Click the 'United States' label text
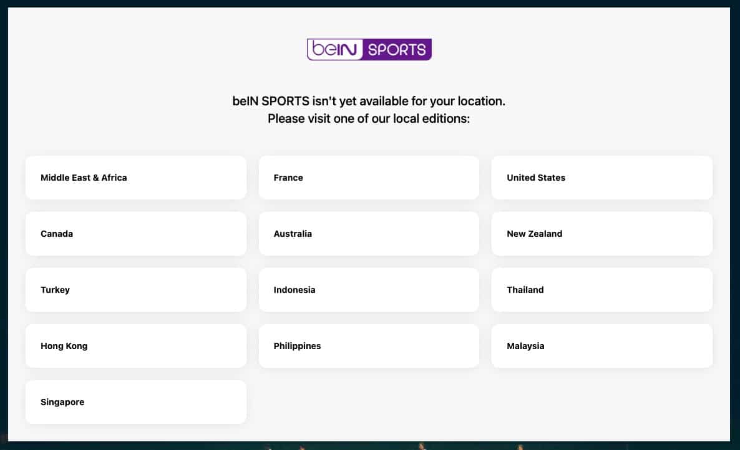The width and height of the screenshot is (740, 450). click(535, 178)
